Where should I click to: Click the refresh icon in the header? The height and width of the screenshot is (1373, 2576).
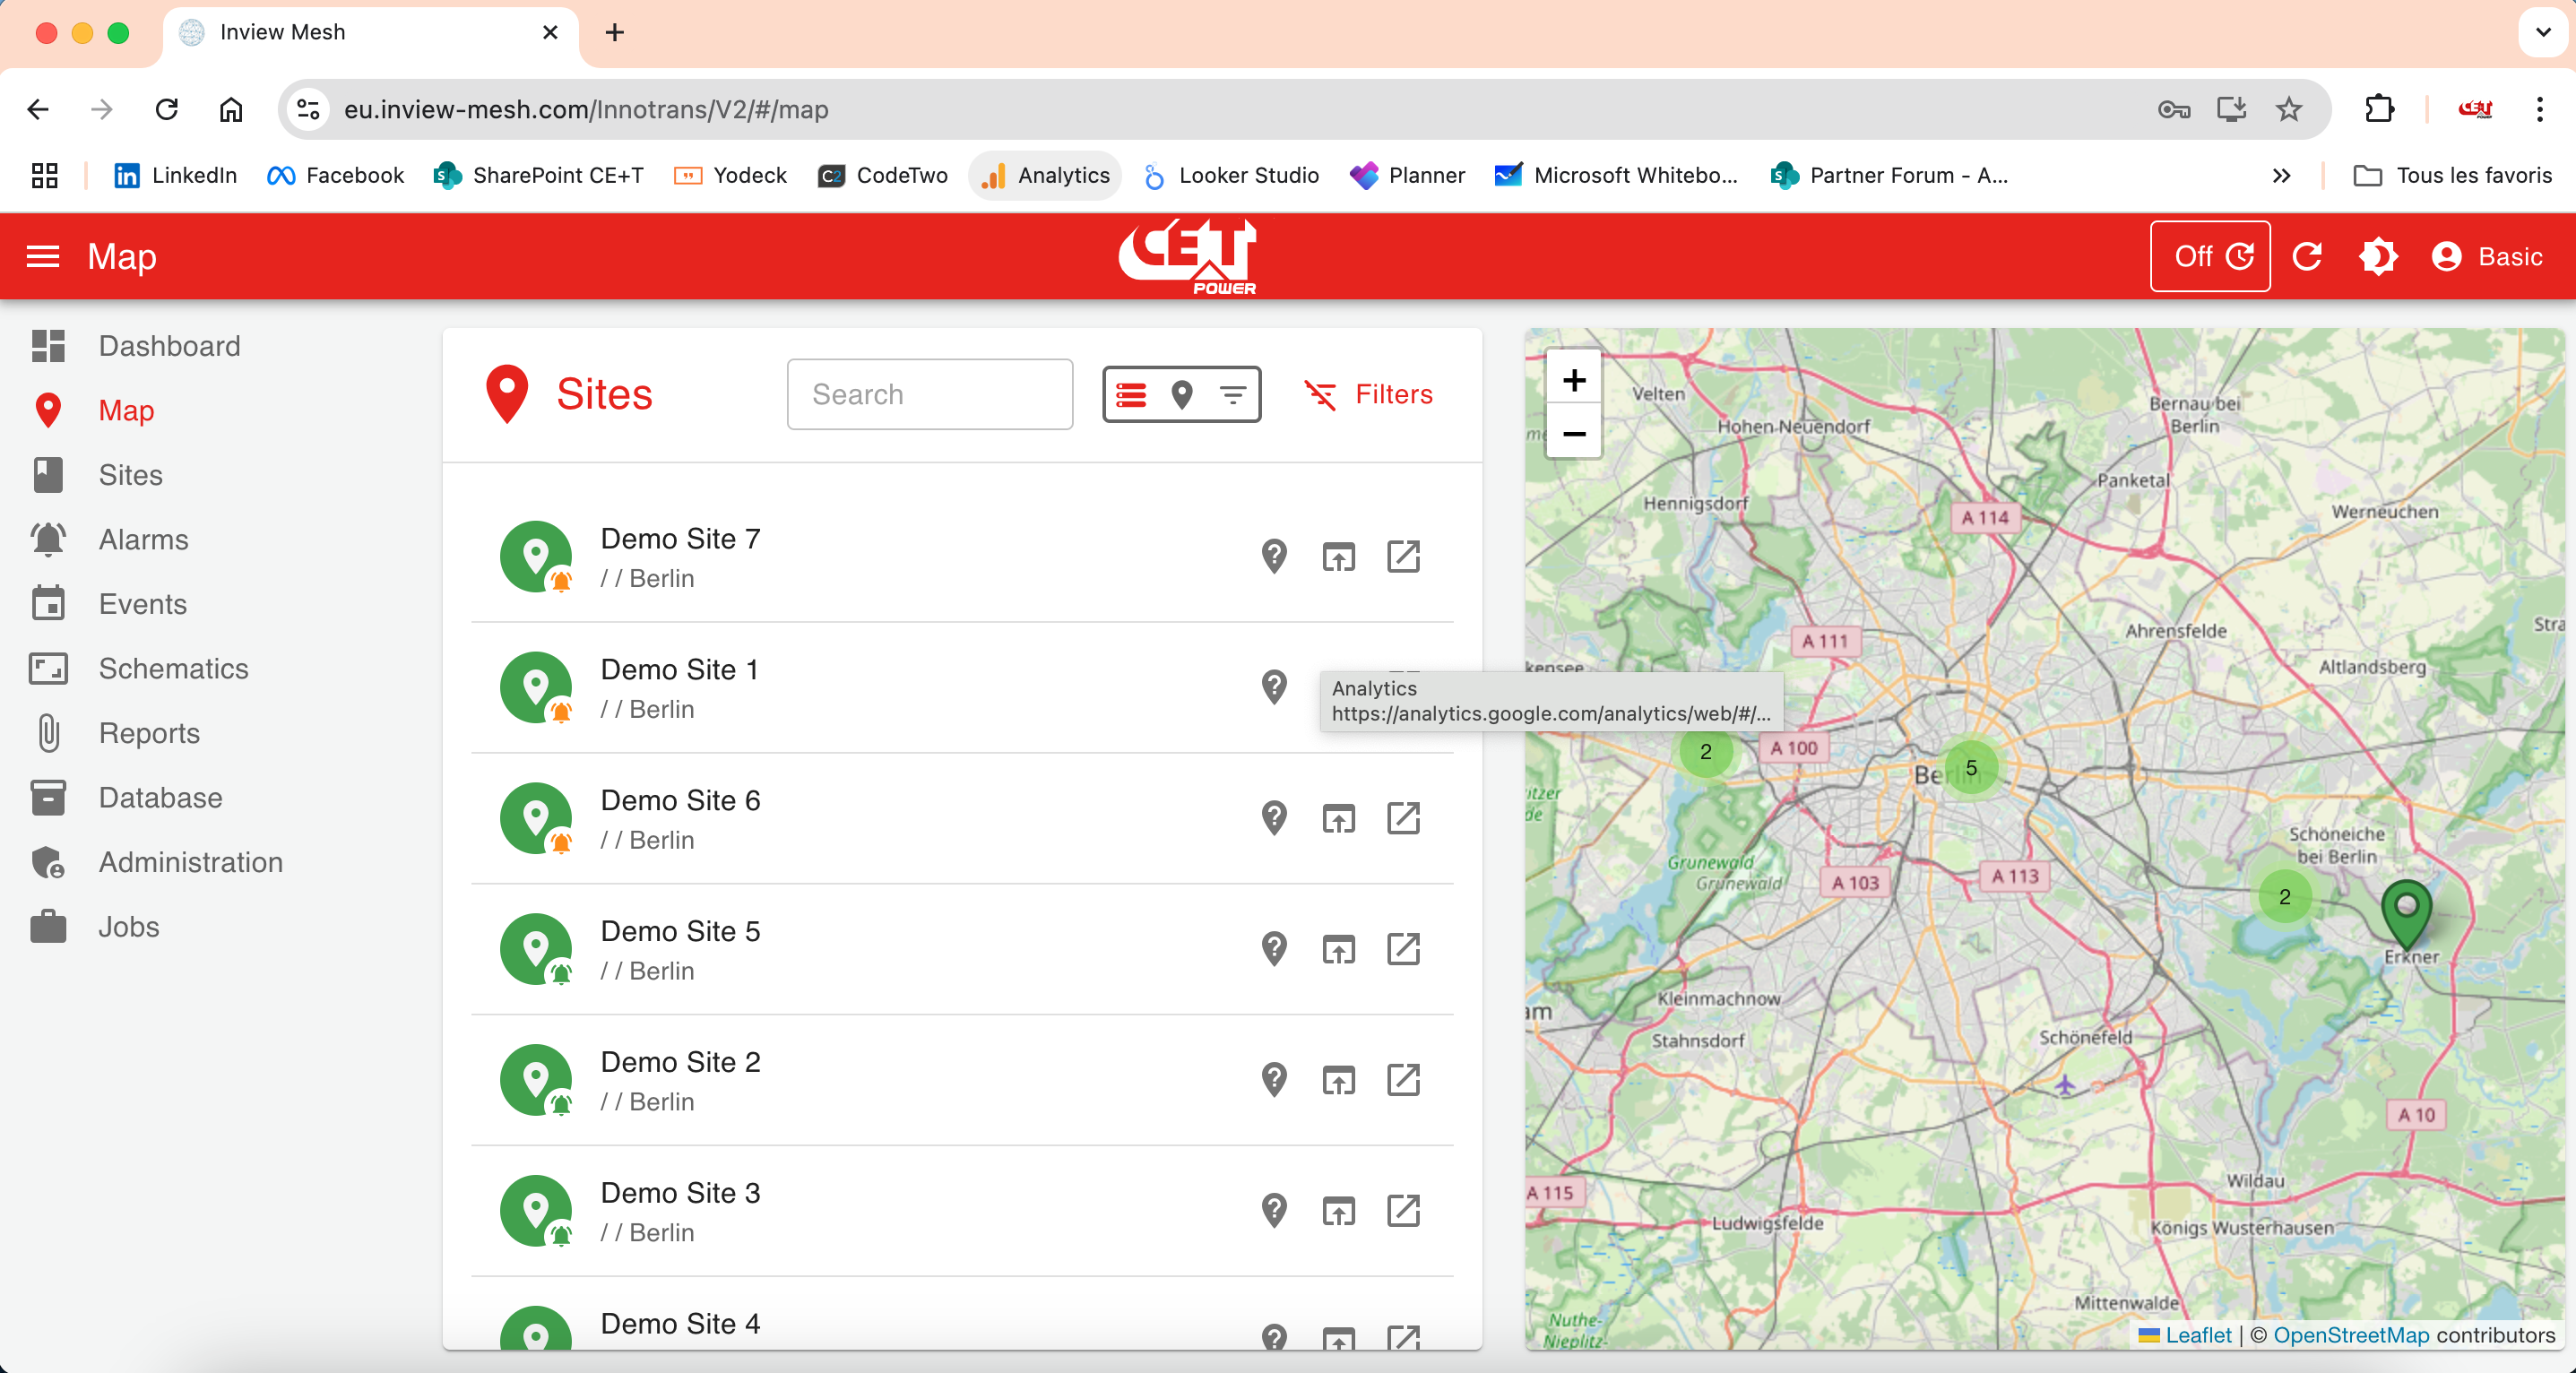(x=2308, y=256)
